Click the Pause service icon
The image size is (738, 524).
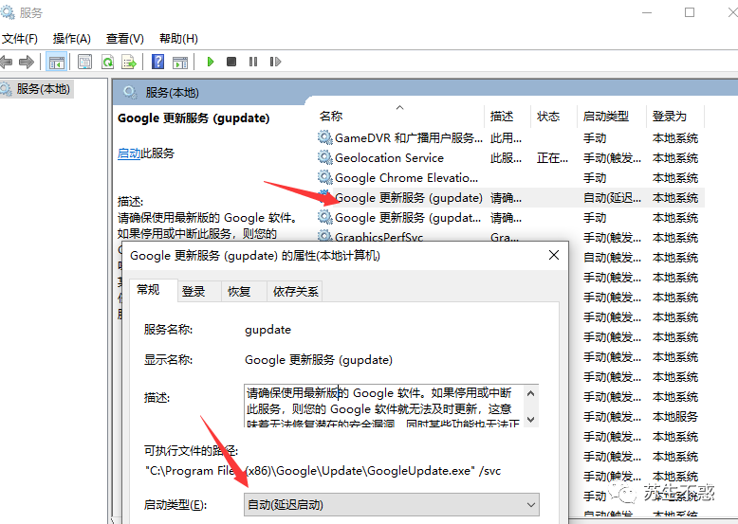click(x=253, y=62)
